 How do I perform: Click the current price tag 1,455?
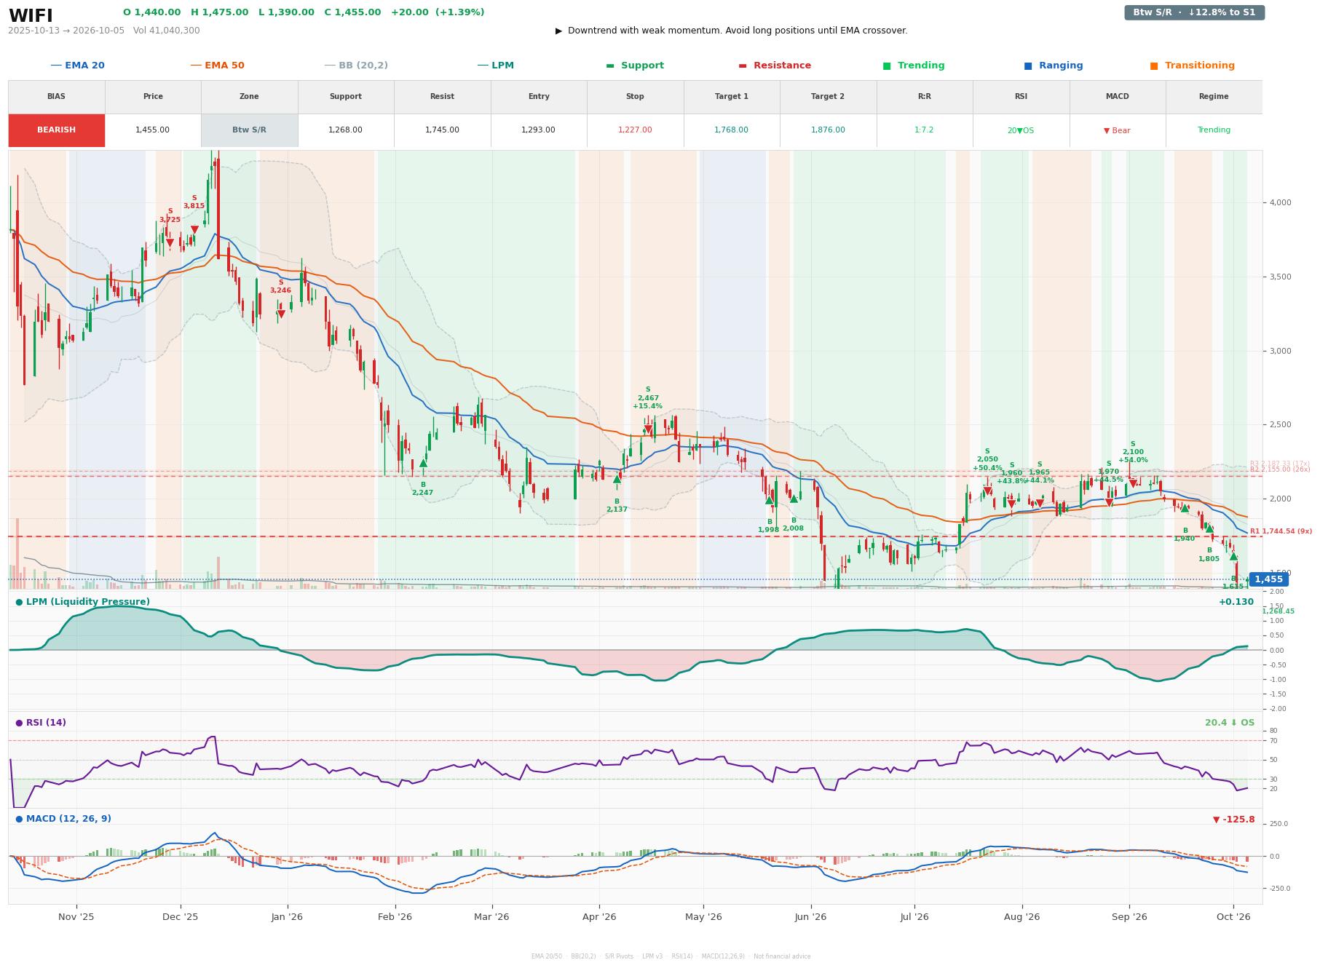(1268, 579)
